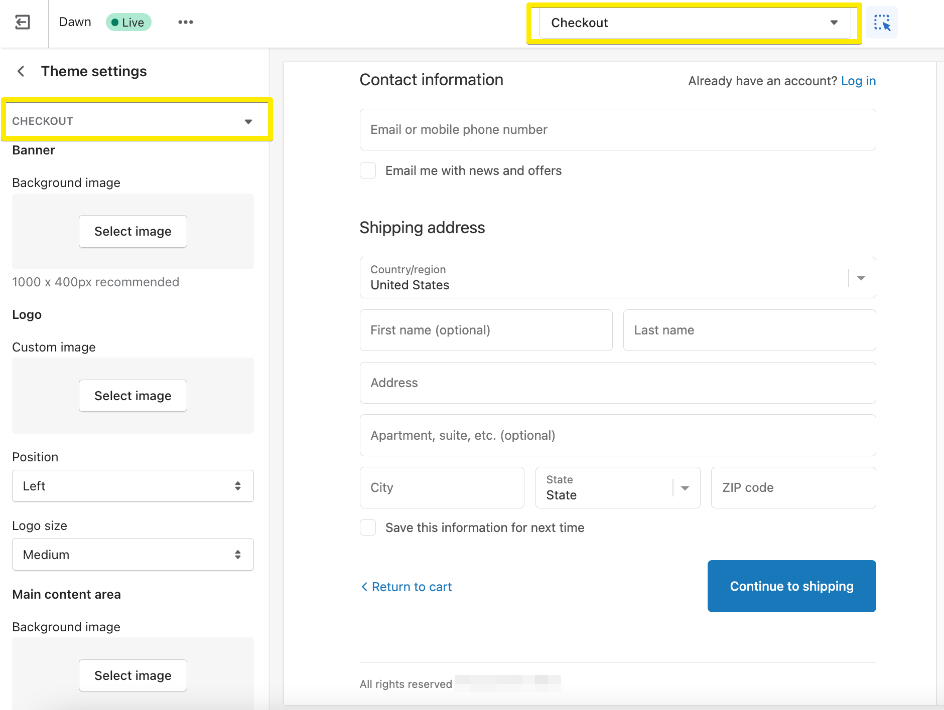Image resolution: width=944 pixels, height=710 pixels.
Task: Activate the element inspector tool
Action: 882,22
